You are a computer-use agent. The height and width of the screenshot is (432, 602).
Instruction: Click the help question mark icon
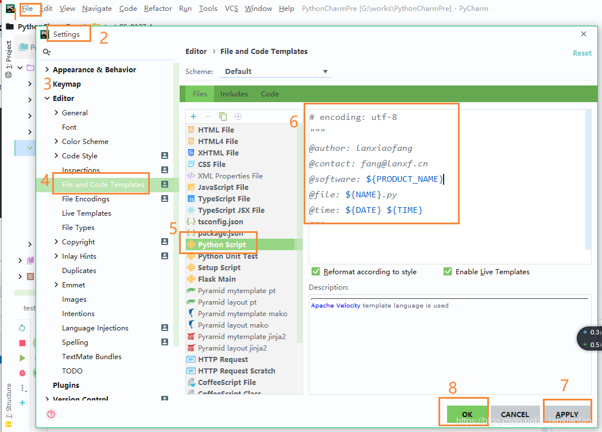click(51, 414)
